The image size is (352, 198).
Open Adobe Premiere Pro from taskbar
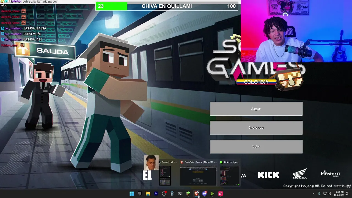[156, 194]
